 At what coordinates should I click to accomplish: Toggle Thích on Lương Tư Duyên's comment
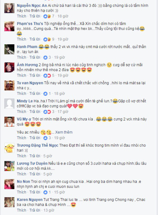(x=22, y=174)
